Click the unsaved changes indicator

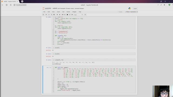79,8
